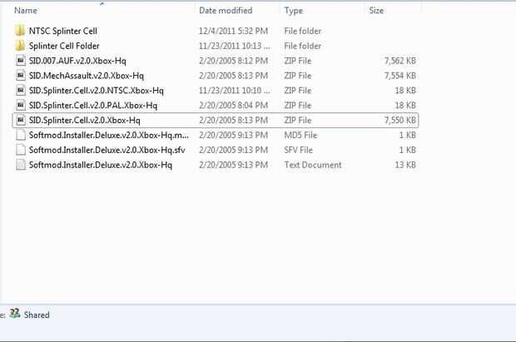This screenshot has width=516, height=342.
Task: Sort files by Name column
Action: point(27,11)
